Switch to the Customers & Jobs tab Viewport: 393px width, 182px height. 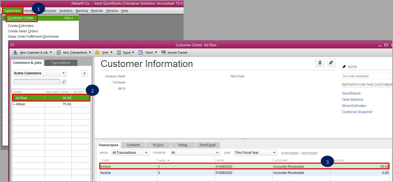click(27, 63)
